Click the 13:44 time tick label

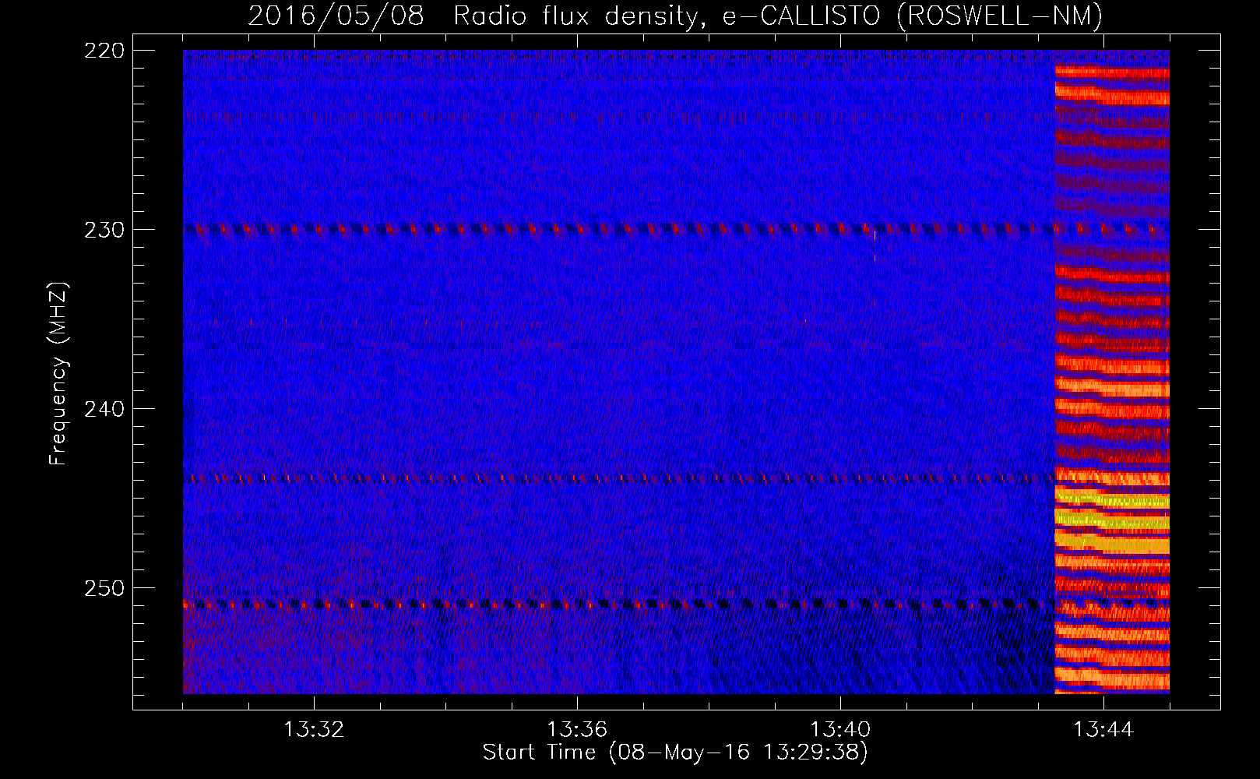[x=1103, y=730]
